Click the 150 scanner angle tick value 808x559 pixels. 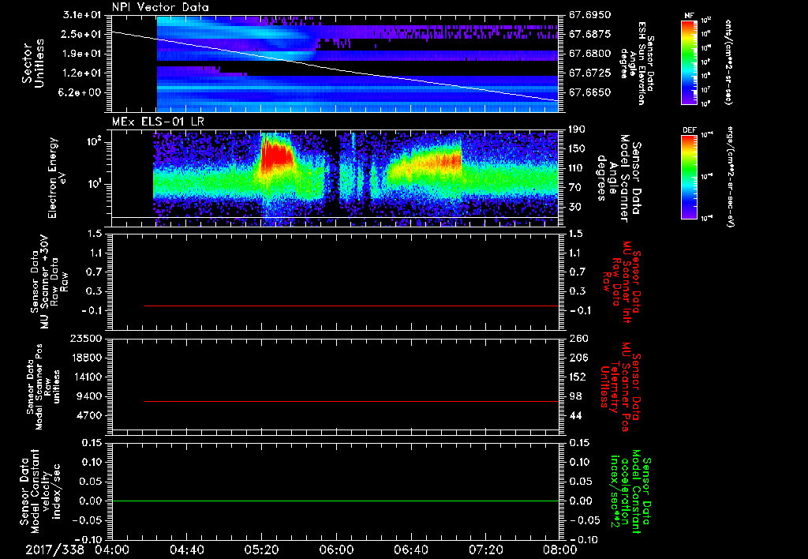[578, 148]
